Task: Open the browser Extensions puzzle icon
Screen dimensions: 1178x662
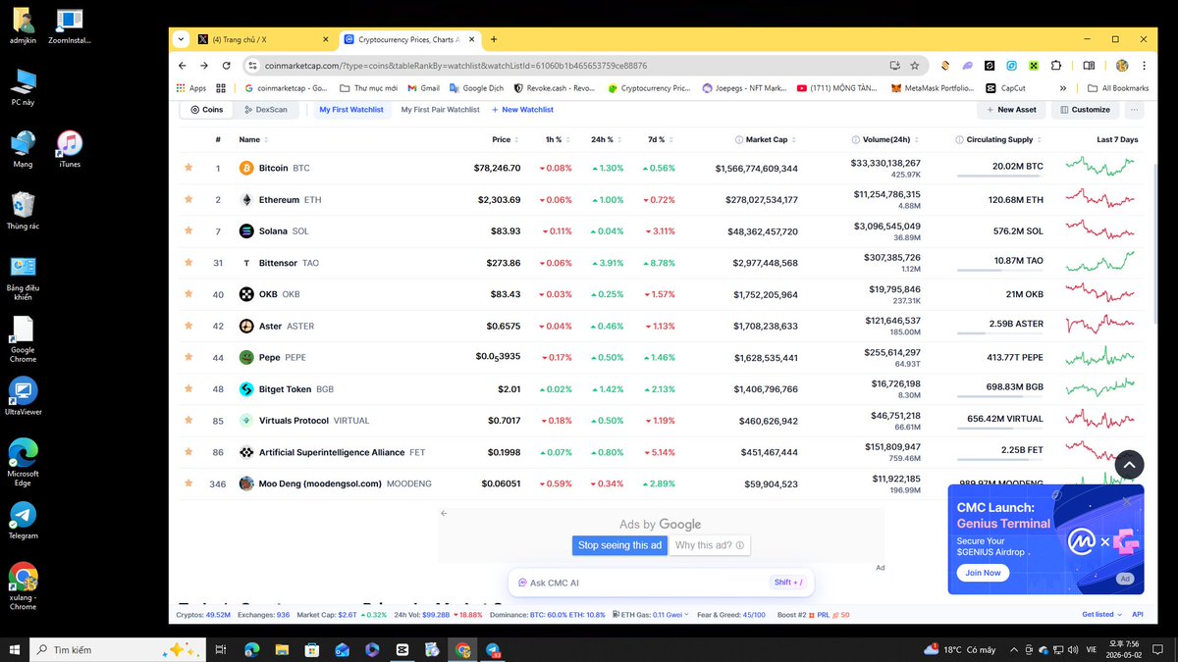Action: (1056, 66)
